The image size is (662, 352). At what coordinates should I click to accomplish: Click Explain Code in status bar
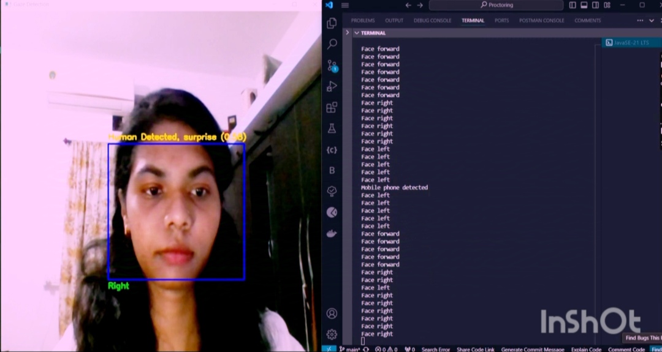point(586,349)
